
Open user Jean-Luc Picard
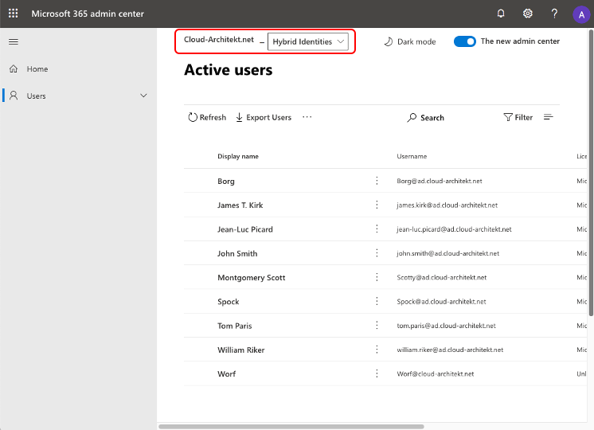pos(245,229)
